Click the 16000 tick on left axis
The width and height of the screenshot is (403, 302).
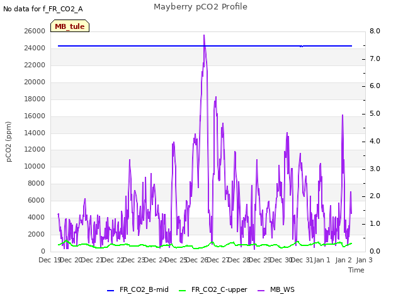(x=35, y=116)
